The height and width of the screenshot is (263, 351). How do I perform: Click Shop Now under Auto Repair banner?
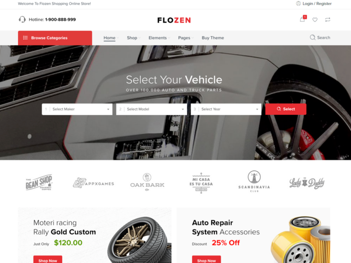tap(207, 259)
